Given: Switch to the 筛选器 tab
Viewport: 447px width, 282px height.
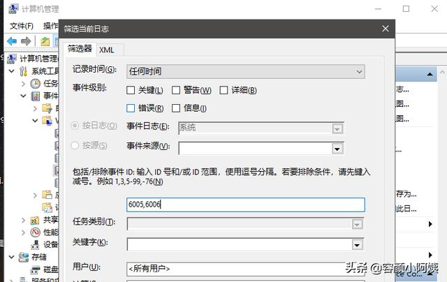Looking at the screenshot, I should (80, 49).
